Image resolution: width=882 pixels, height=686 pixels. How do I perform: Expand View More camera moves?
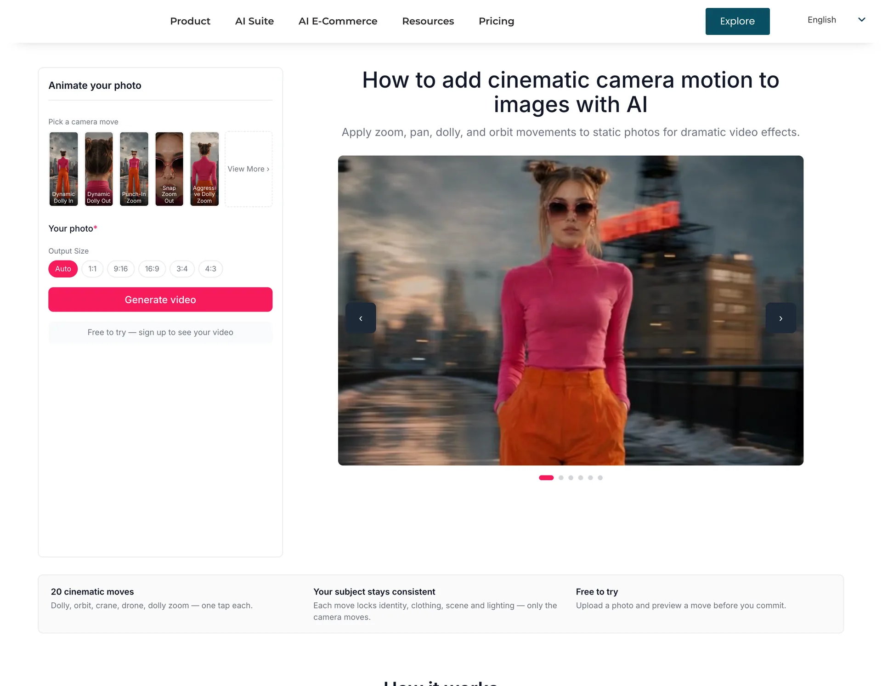point(249,169)
